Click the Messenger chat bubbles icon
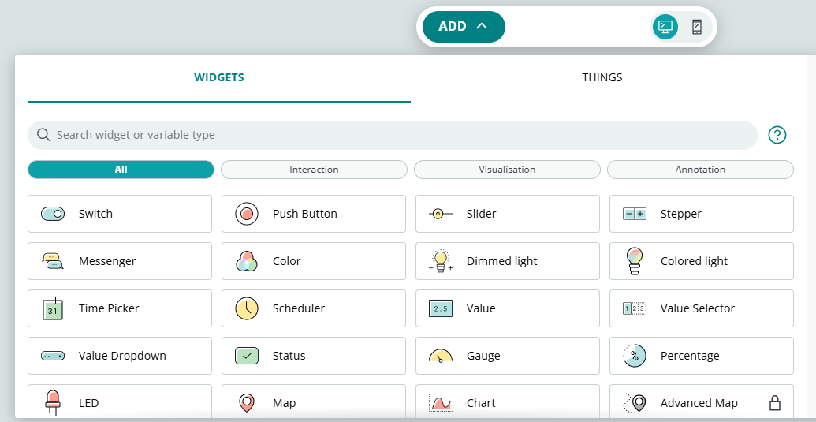 point(53,261)
